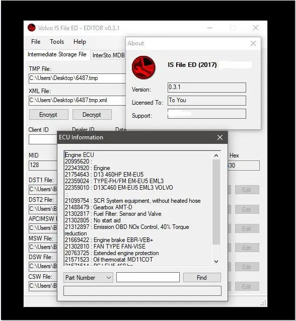
Task: Click the Decrypt button
Action: [x=92, y=115]
